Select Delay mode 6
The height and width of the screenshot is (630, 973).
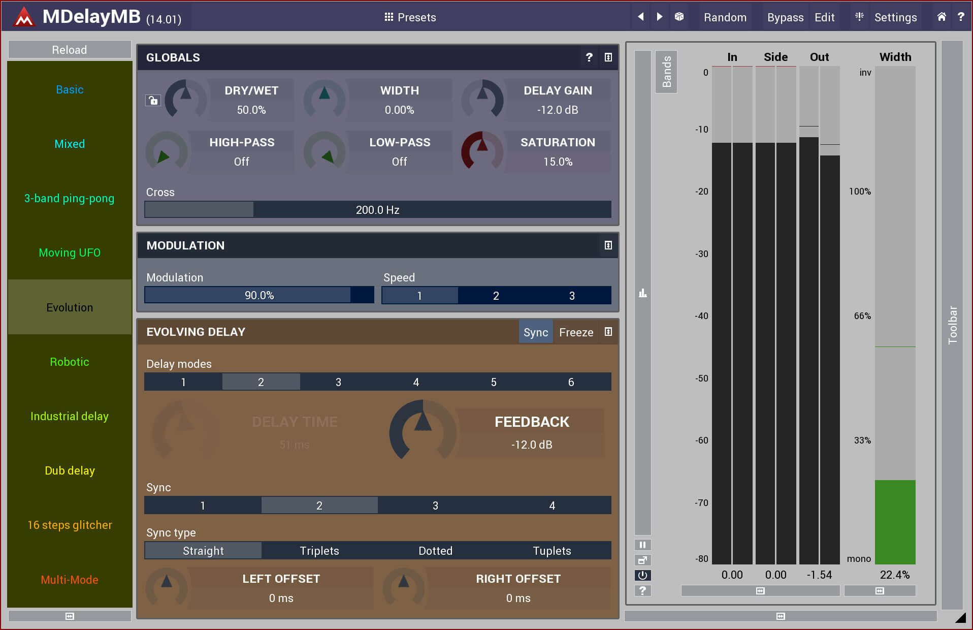571,382
